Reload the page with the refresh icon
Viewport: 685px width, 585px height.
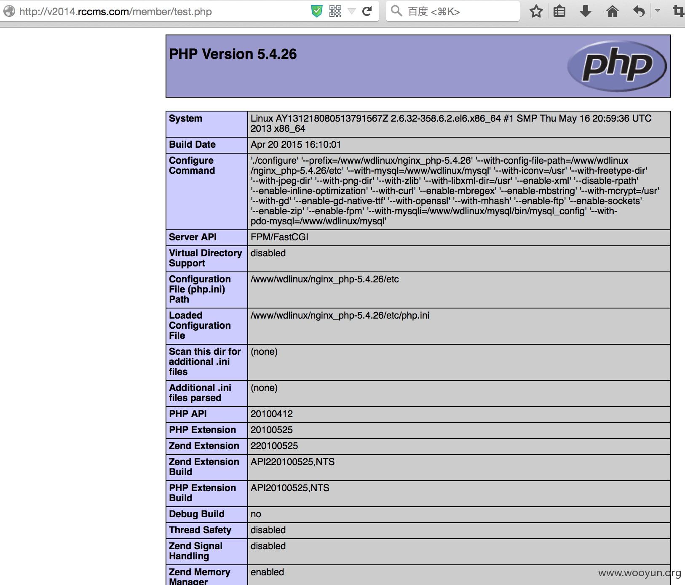(x=367, y=11)
